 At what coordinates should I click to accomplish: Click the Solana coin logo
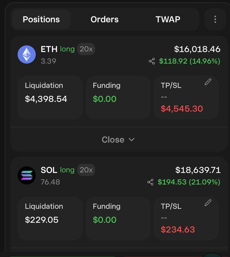point(27,175)
